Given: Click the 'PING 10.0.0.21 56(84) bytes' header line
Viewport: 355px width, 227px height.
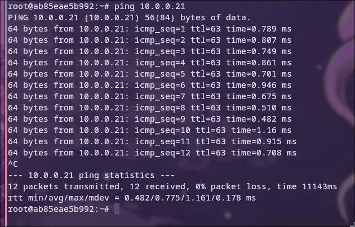Looking at the screenshot, I should pos(129,17).
